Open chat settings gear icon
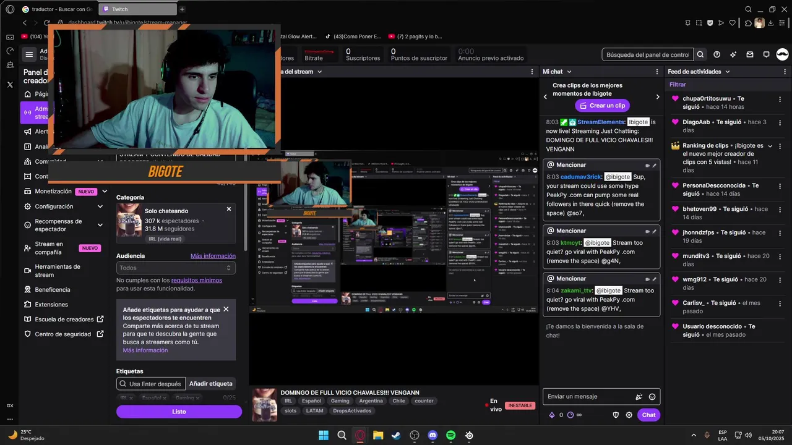Screen dimensions: 792x445 pos(629,415)
